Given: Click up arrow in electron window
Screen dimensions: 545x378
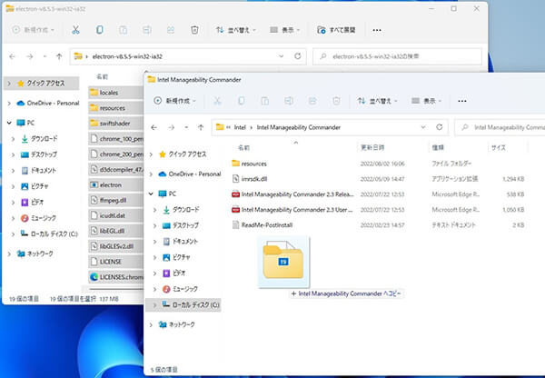Looking at the screenshot, I should 59,56.
